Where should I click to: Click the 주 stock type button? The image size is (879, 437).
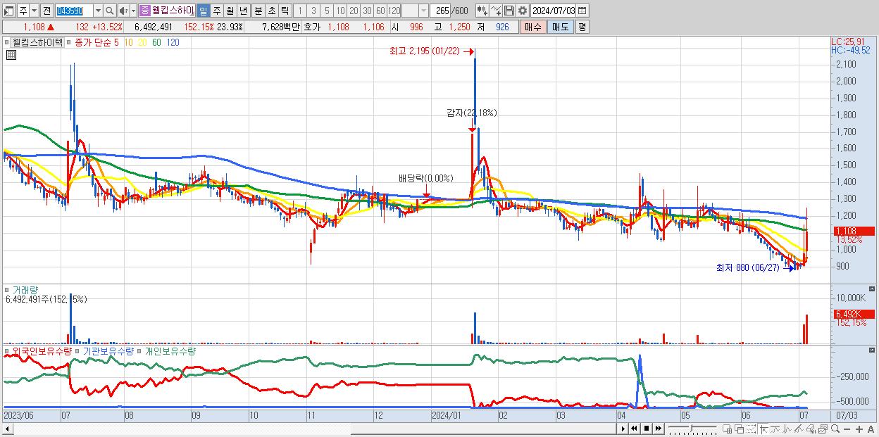tap(23, 11)
